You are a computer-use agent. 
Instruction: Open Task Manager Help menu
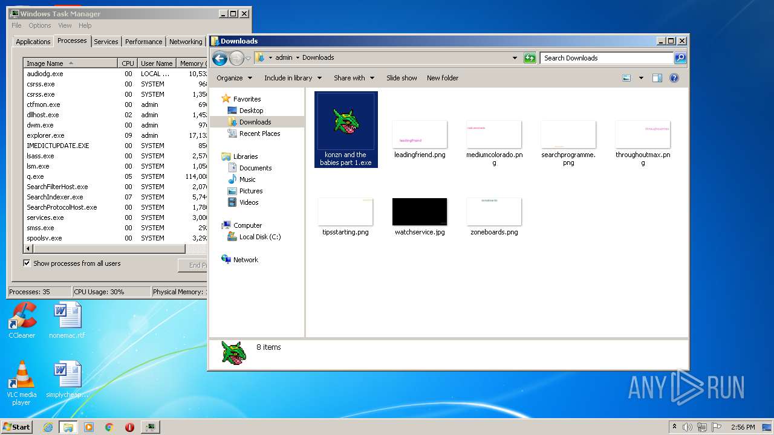tap(85, 25)
